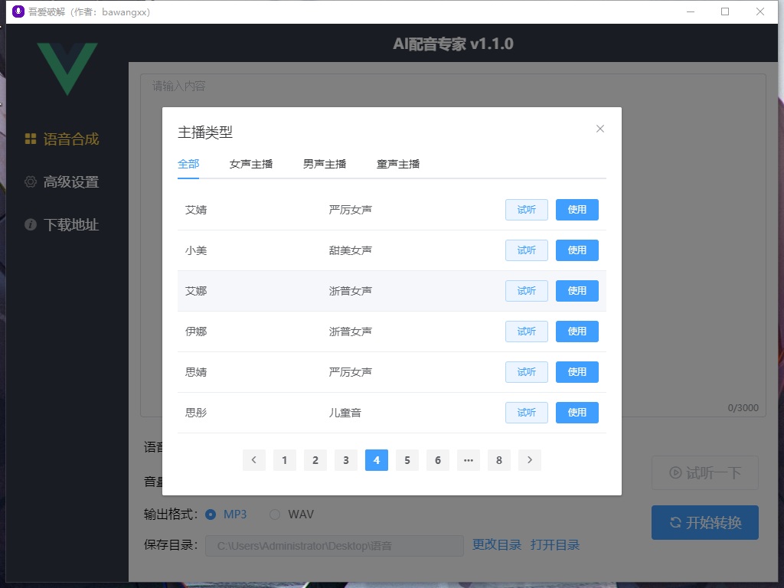
Task: Click the 下载地址 info icon
Action: tap(31, 225)
